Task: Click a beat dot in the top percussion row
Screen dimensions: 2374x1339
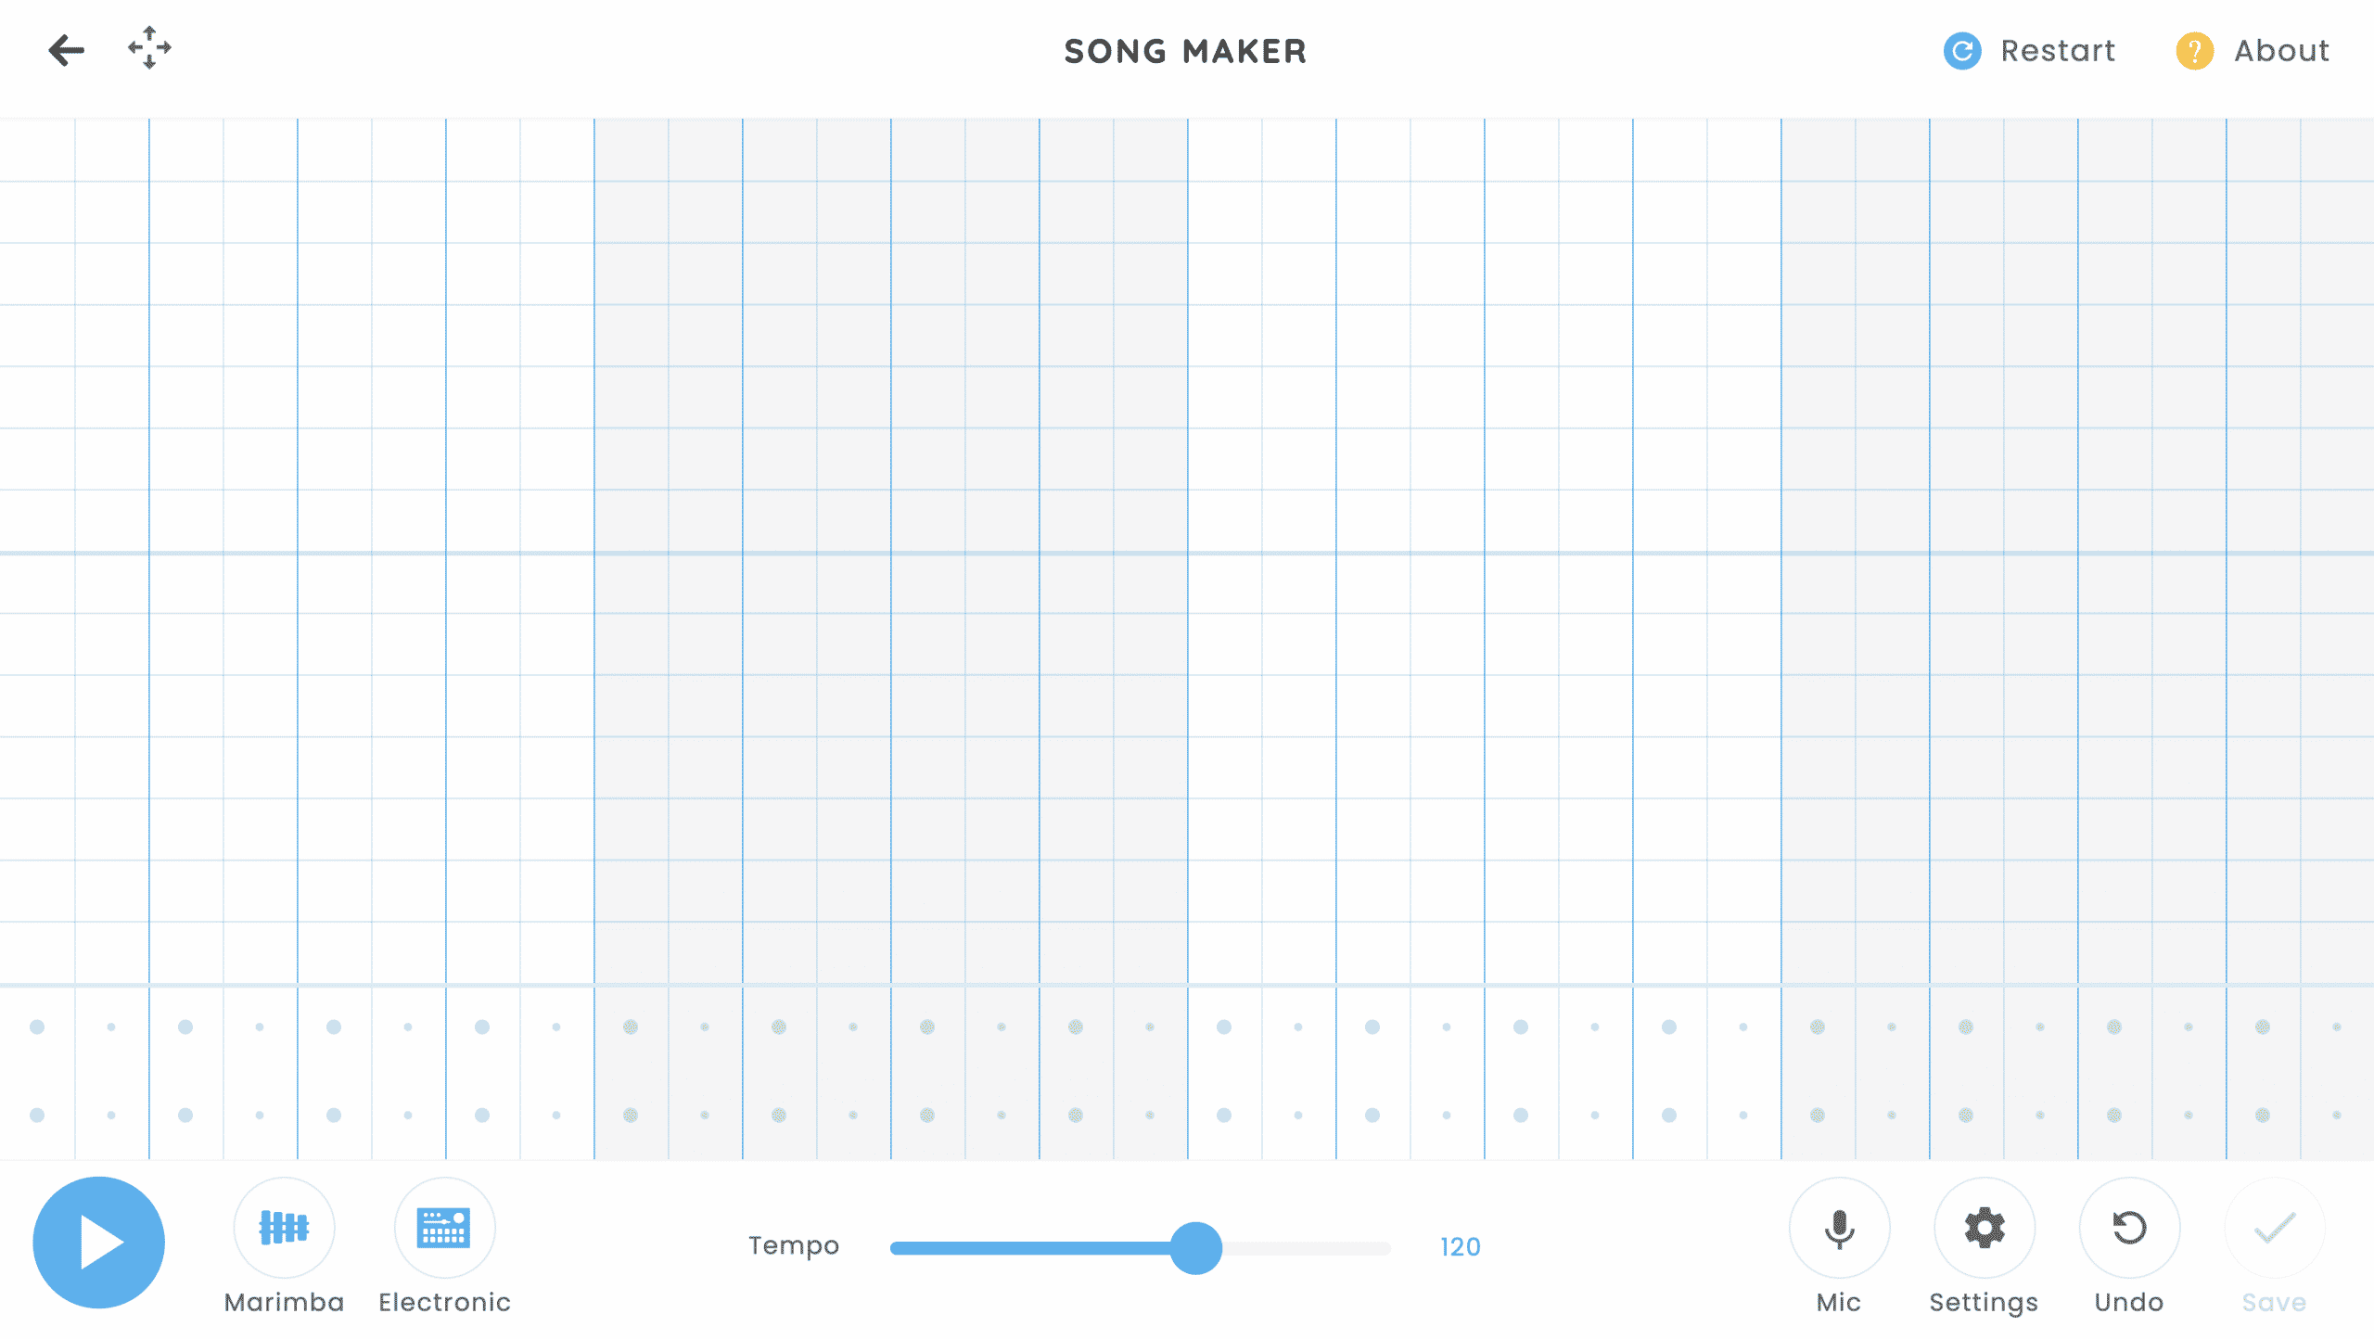Action: coord(36,1029)
